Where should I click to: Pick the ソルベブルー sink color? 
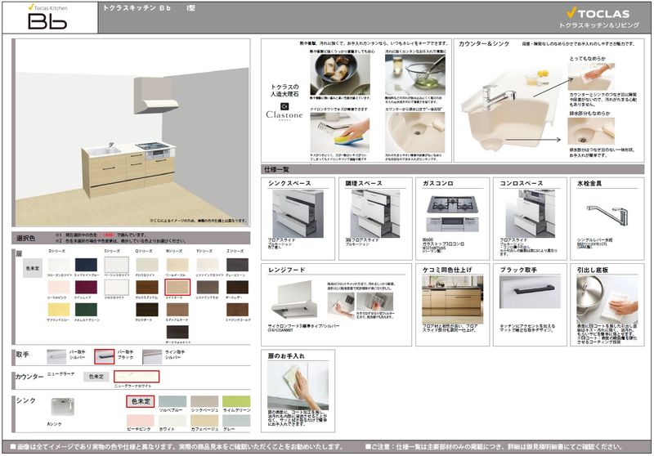[x=172, y=401]
